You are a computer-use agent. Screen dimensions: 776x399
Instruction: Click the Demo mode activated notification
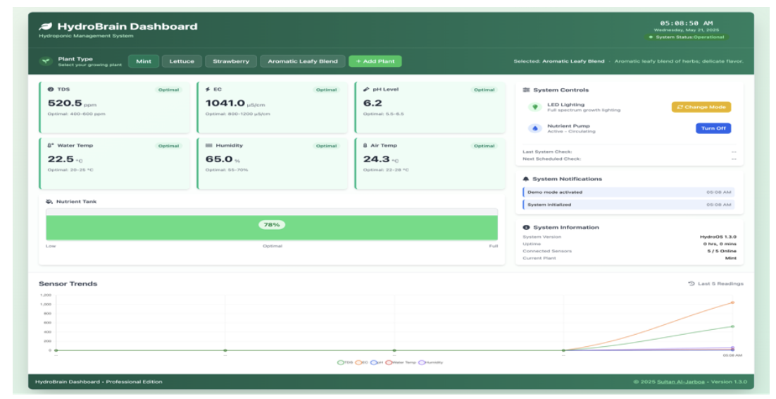point(629,192)
